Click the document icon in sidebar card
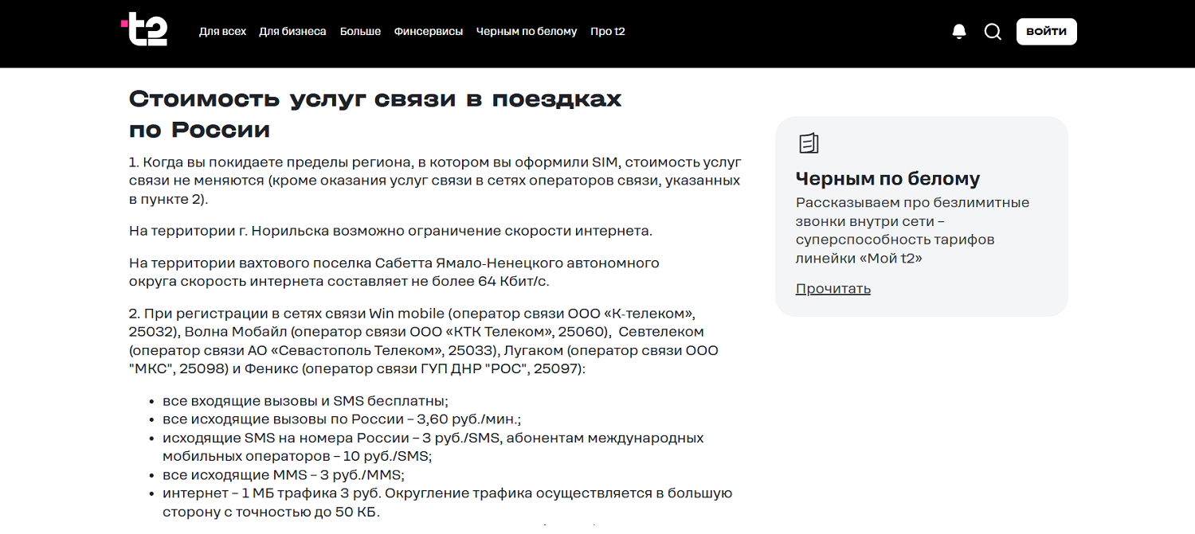1195x534 pixels. click(x=809, y=143)
